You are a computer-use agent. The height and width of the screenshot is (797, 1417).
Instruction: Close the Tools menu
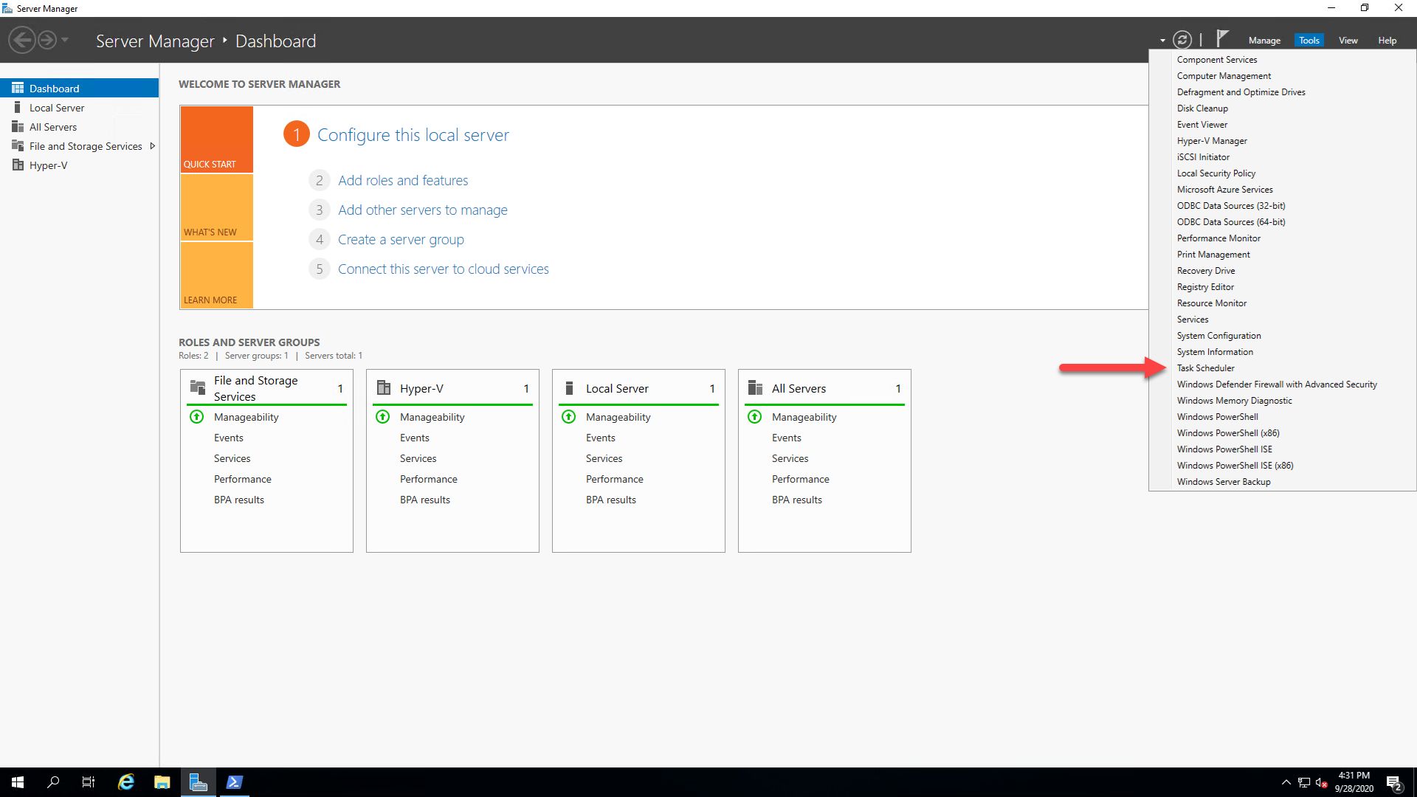1309,41
